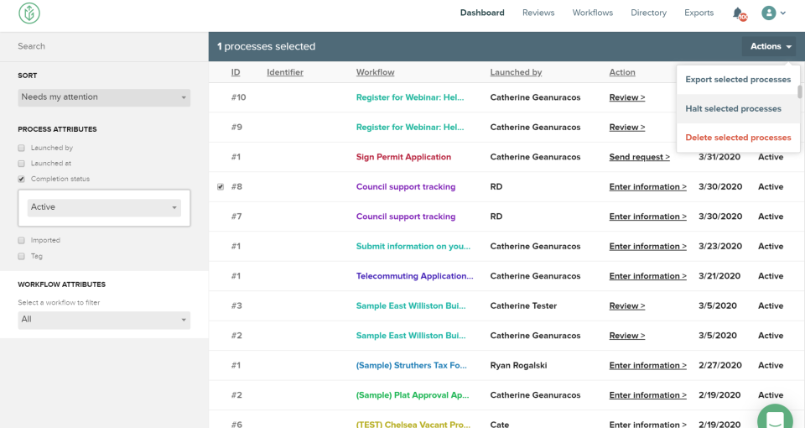This screenshot has height=428, width=805.
Task: Sort by the Workflow column header
Action: 376,72
